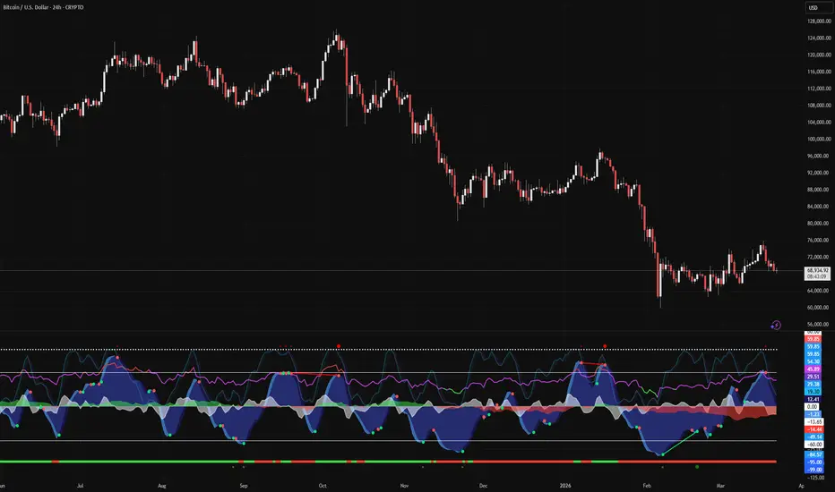This screenshot has height=492, width=835.
Task: Click the 80,000.00 price axis label
Action: pos(819,224)
